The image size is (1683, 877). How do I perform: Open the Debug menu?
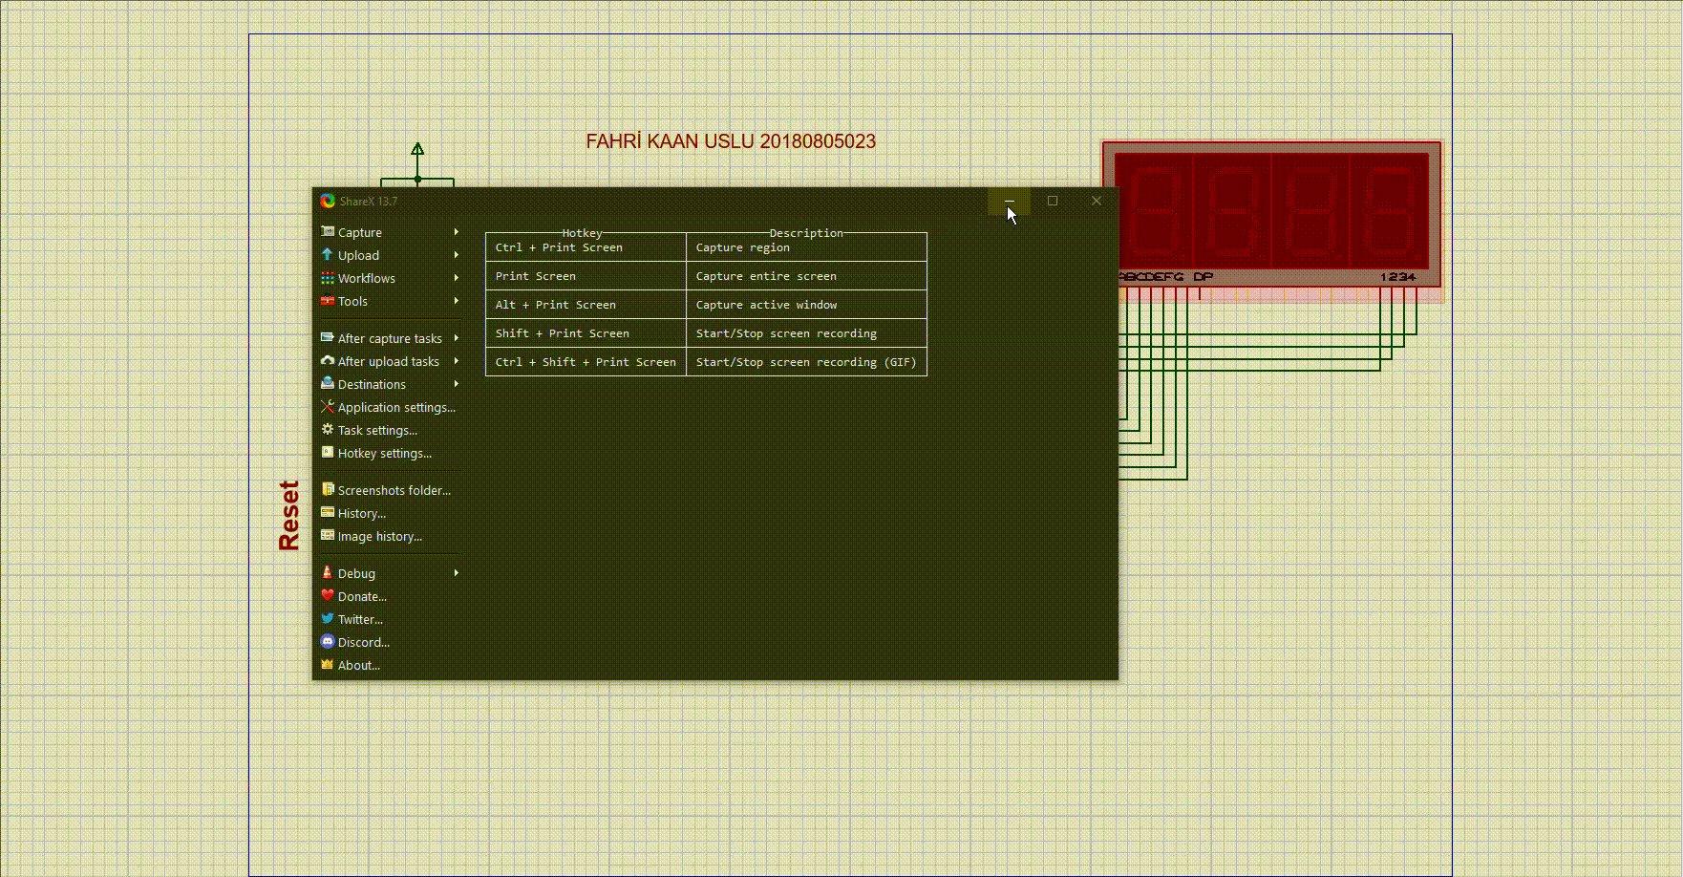click(x=390, y=573)
